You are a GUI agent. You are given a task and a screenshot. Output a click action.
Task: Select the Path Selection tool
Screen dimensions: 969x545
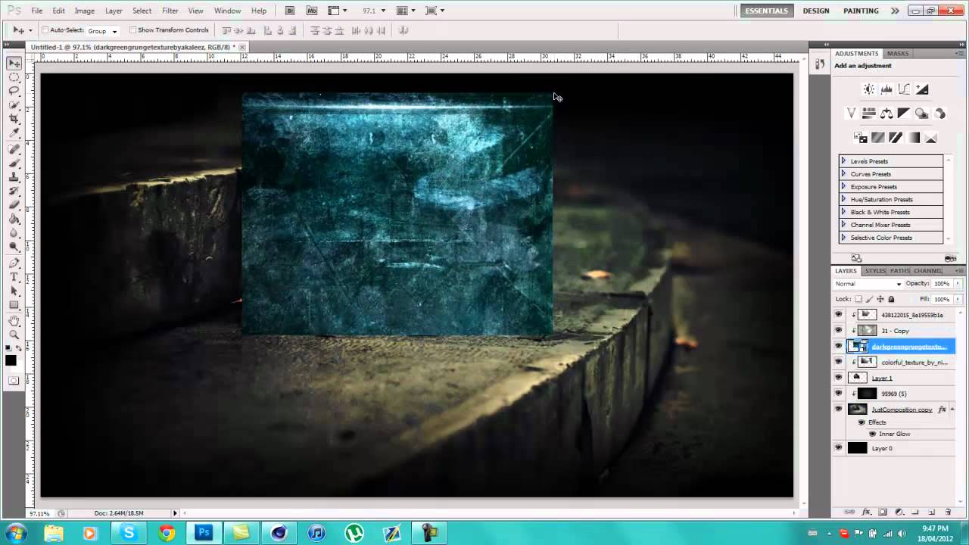[x=14, y=291]
